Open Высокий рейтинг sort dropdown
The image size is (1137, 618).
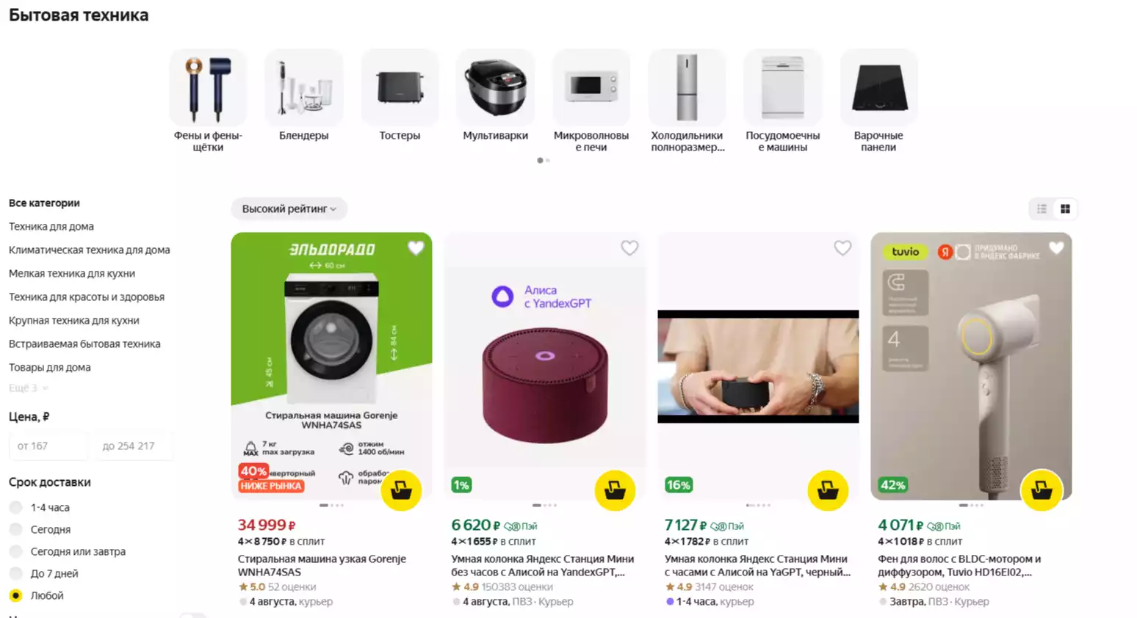[289, 209]
